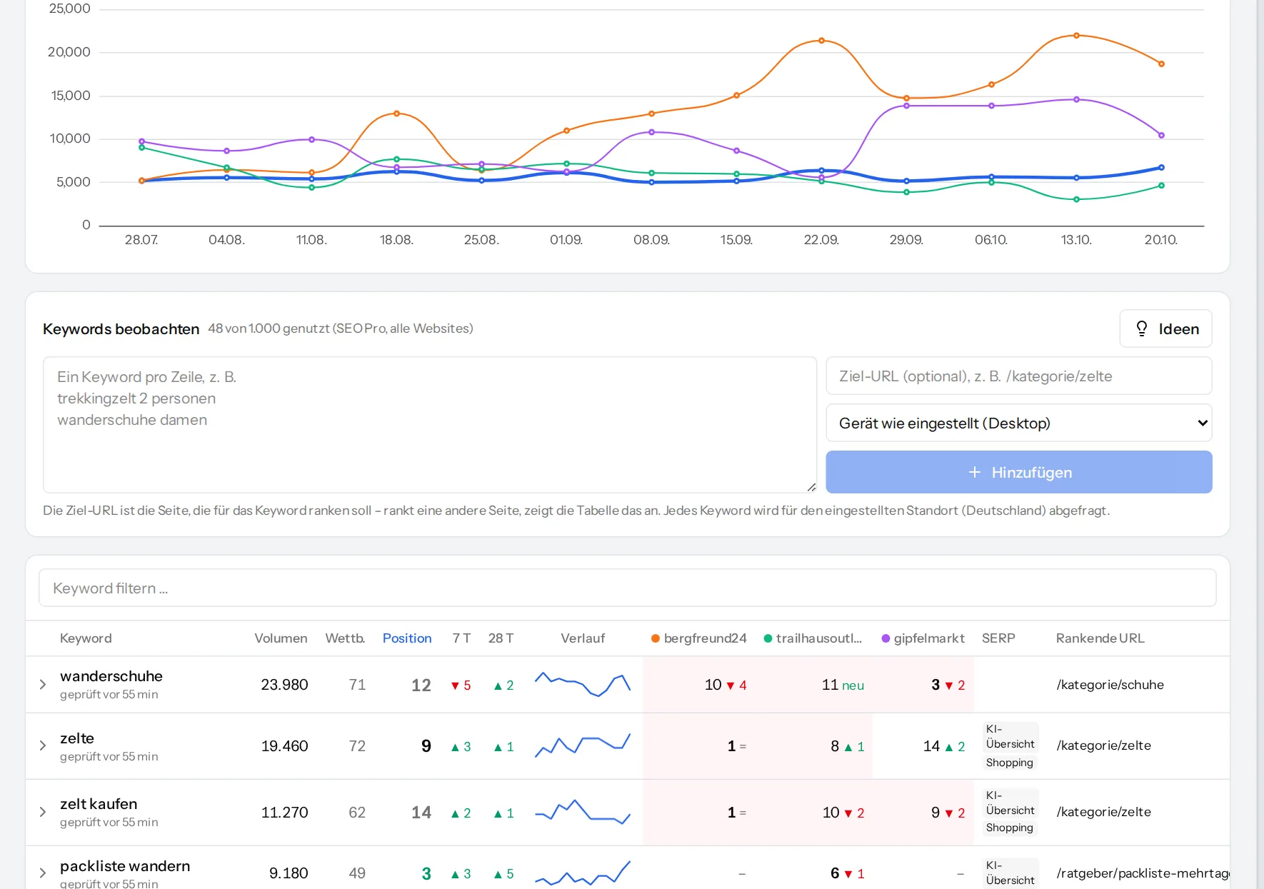Click the SERP column header
Image resolution: width=1264 pixels, height=889 pixels.
[x=998, y=638]
